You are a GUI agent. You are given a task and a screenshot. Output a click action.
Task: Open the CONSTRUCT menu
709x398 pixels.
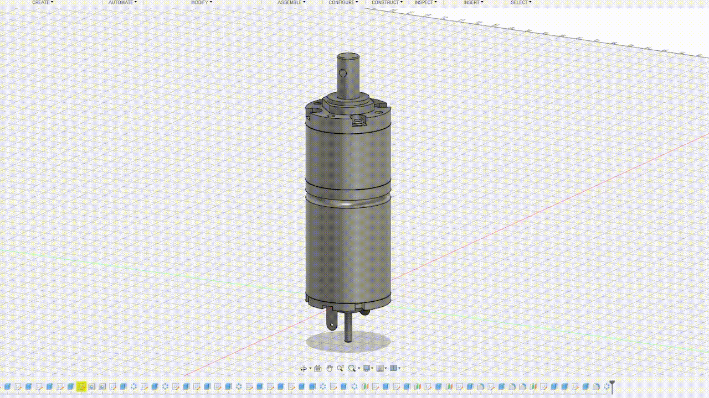(386, 3)
